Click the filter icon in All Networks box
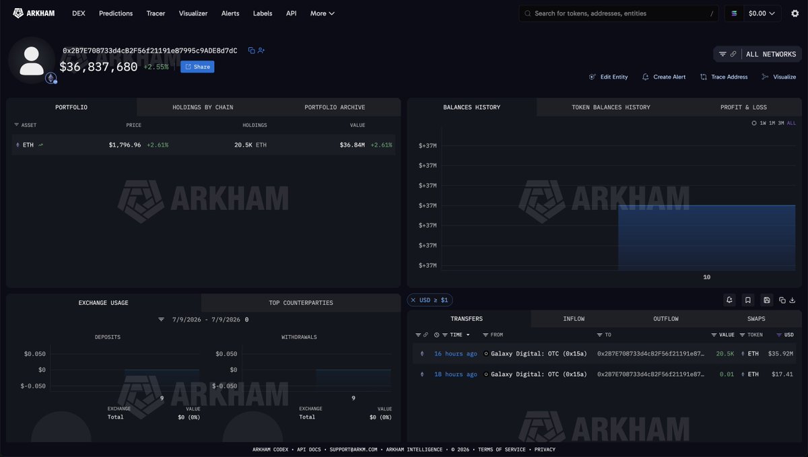Image resolution: width=808 pixels, height=457 pixels. pyautogui.click(x=722, y=55)
